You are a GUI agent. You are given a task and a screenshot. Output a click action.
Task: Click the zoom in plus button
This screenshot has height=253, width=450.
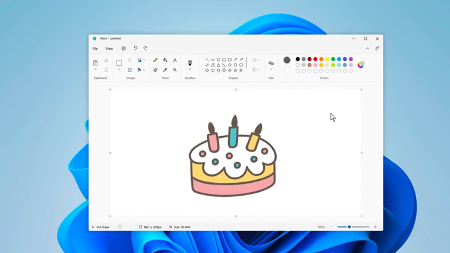(375, 227)
